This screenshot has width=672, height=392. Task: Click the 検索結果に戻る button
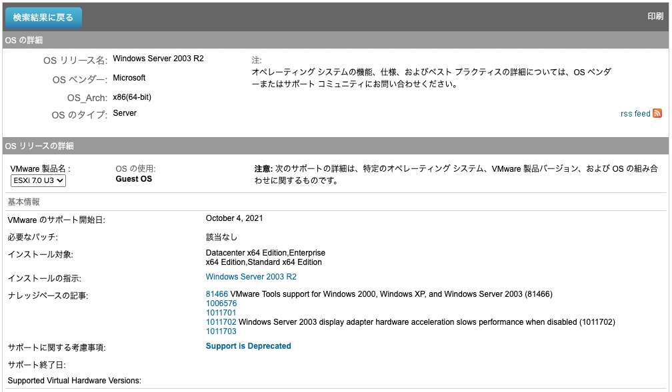pos(43,17)
